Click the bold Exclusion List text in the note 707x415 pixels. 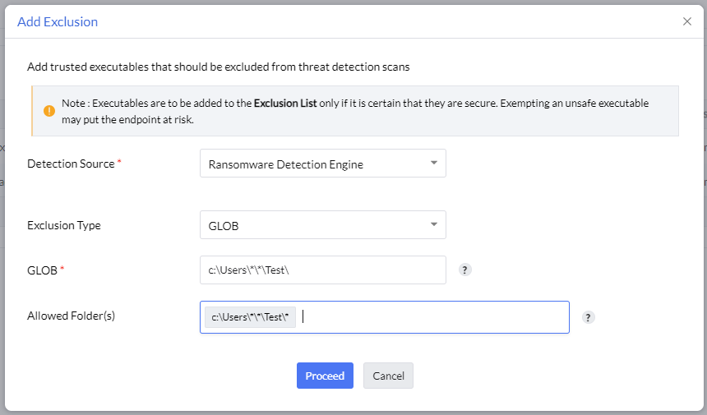tap(284, 104)
